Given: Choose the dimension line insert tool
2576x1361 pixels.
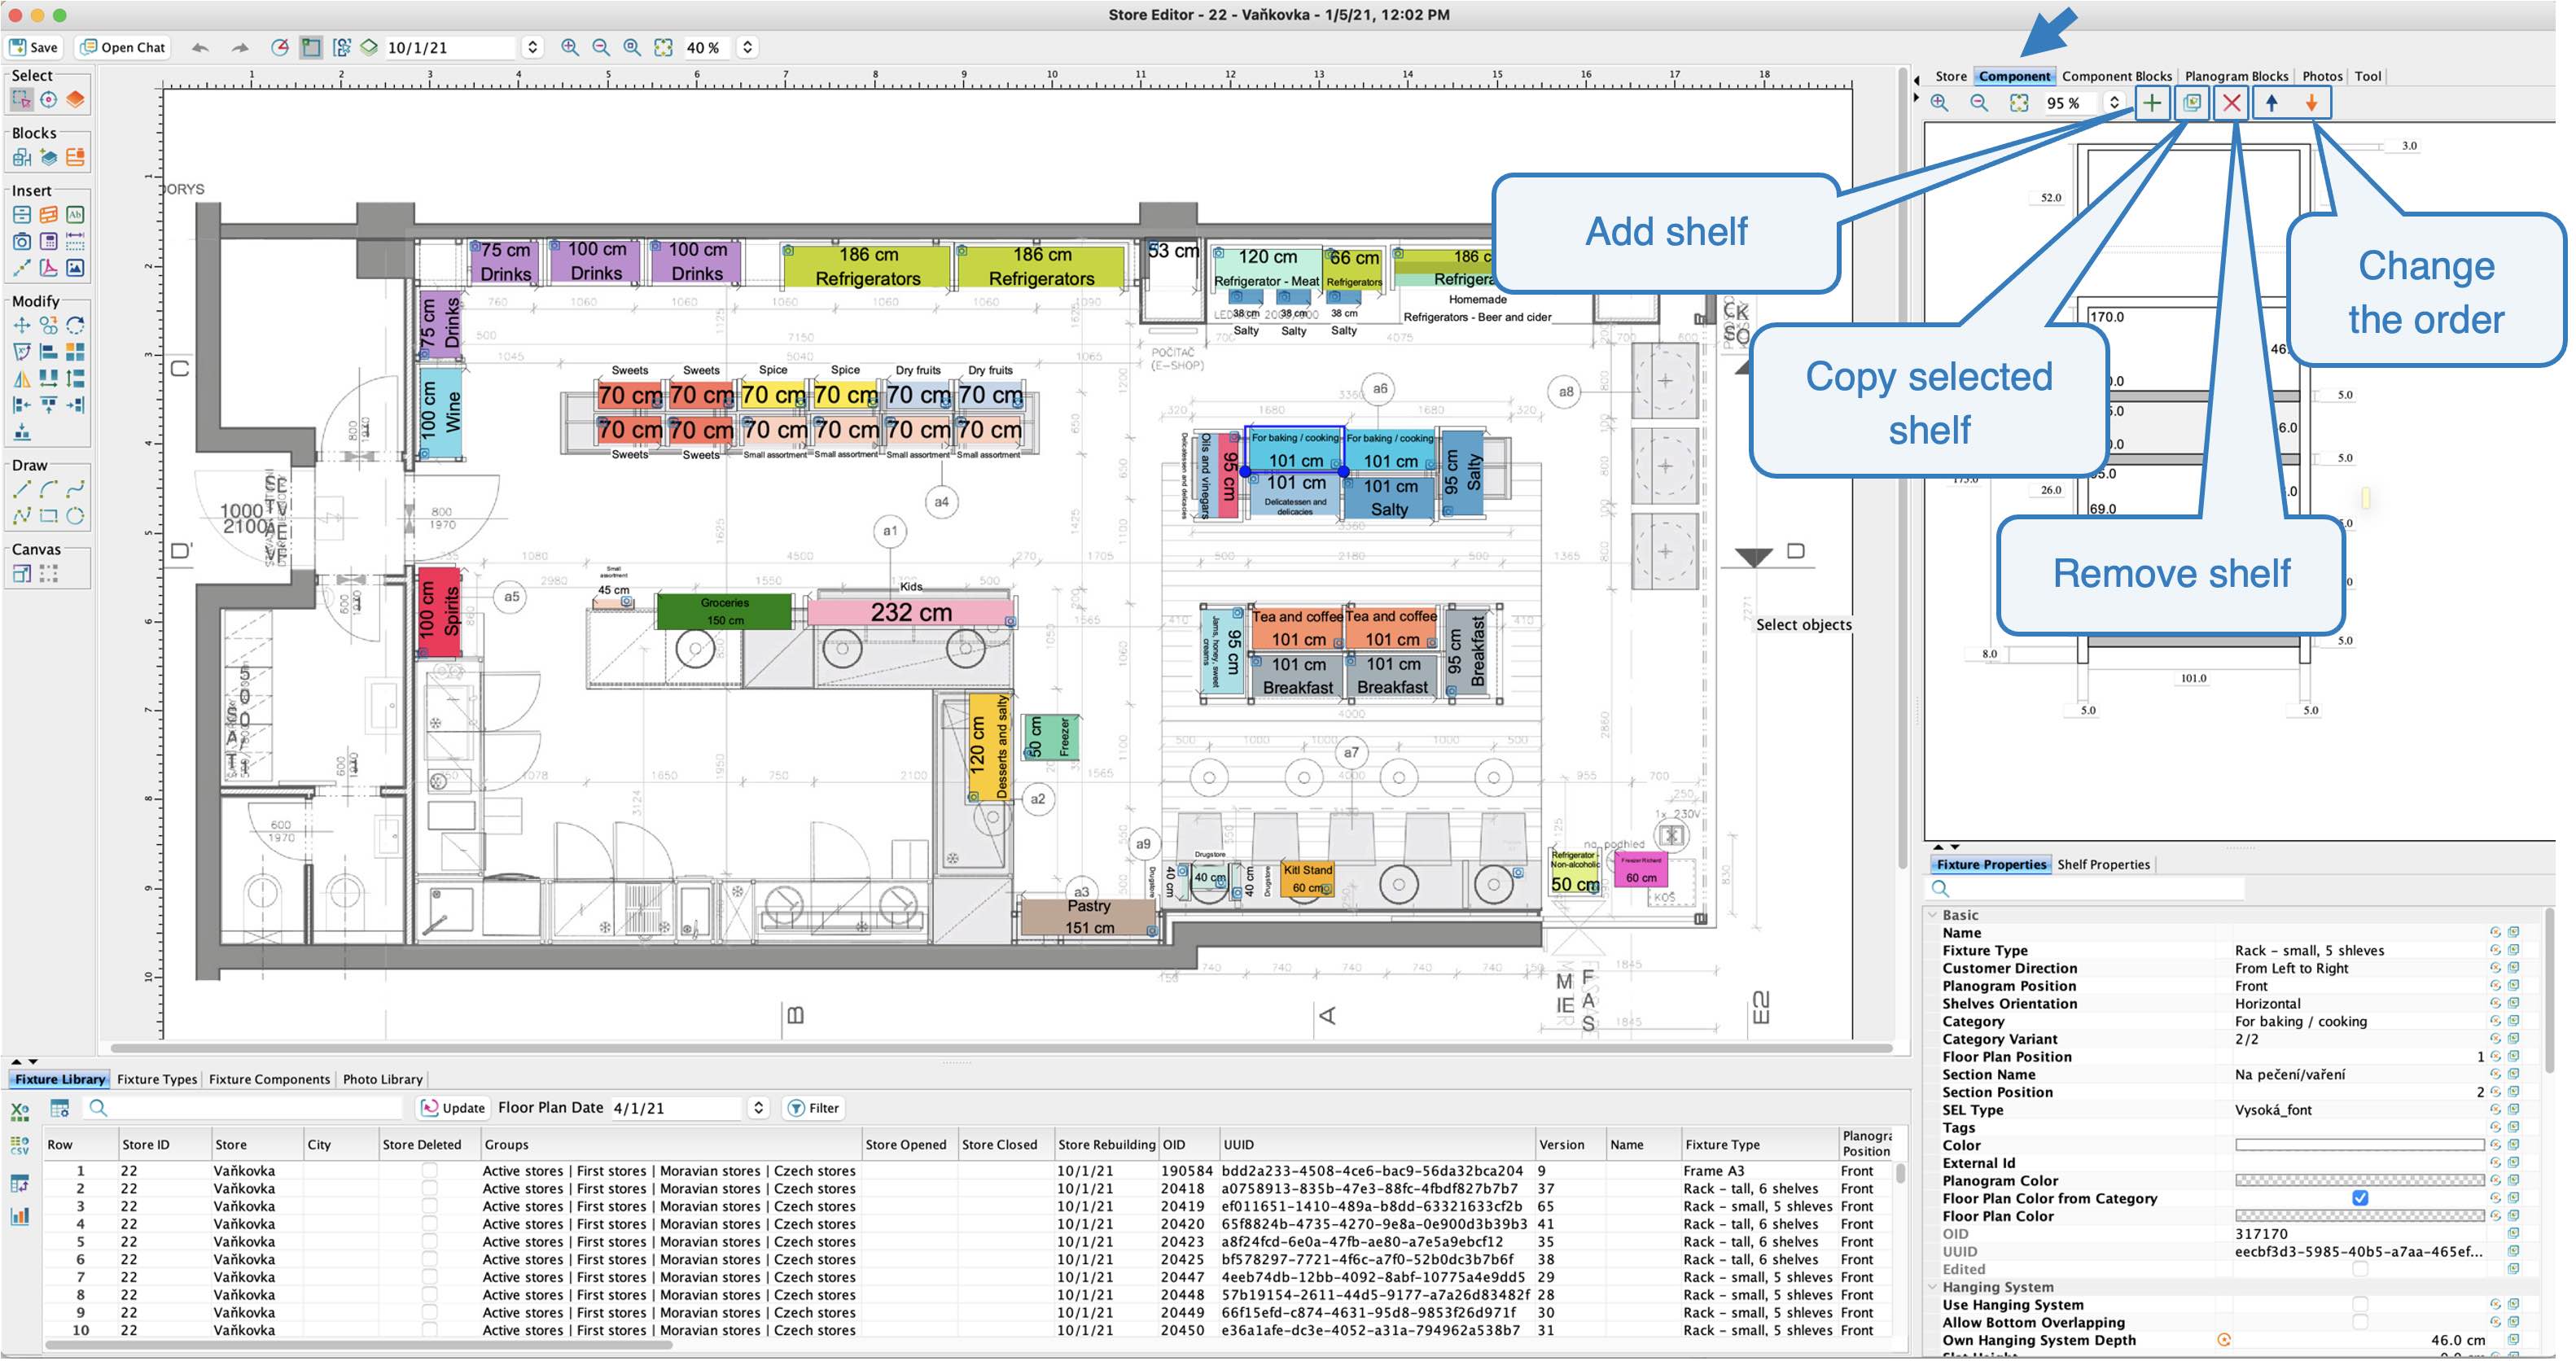Looking at the screenshot, I should tap(75, 241).
